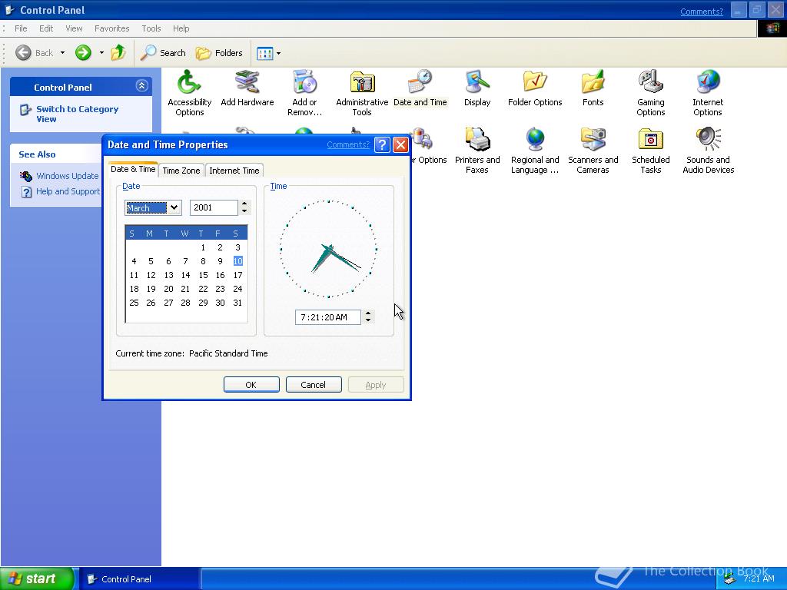Click the Back toolbar button
The width and height of the screenshot is (787, 590).
34,53
